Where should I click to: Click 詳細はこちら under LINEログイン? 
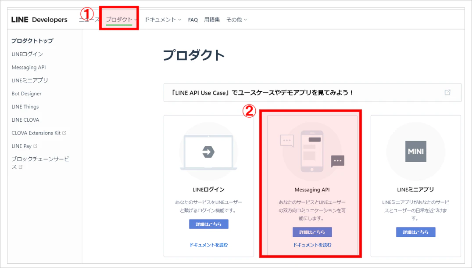point(209,224)
